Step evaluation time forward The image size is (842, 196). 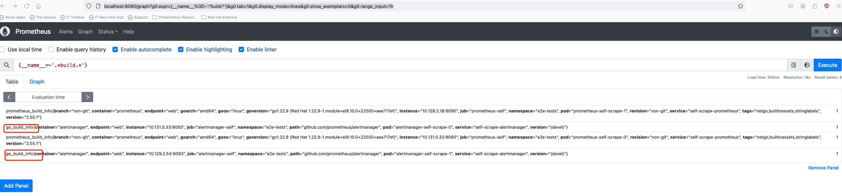coord(87,97)
